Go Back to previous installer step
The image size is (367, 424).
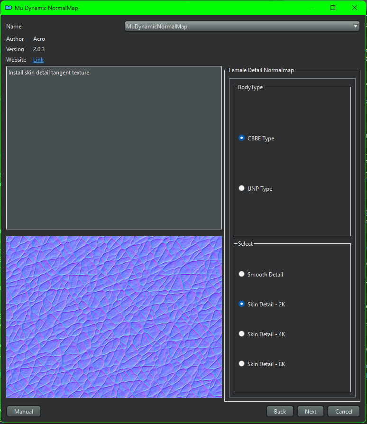pos(280,411)
